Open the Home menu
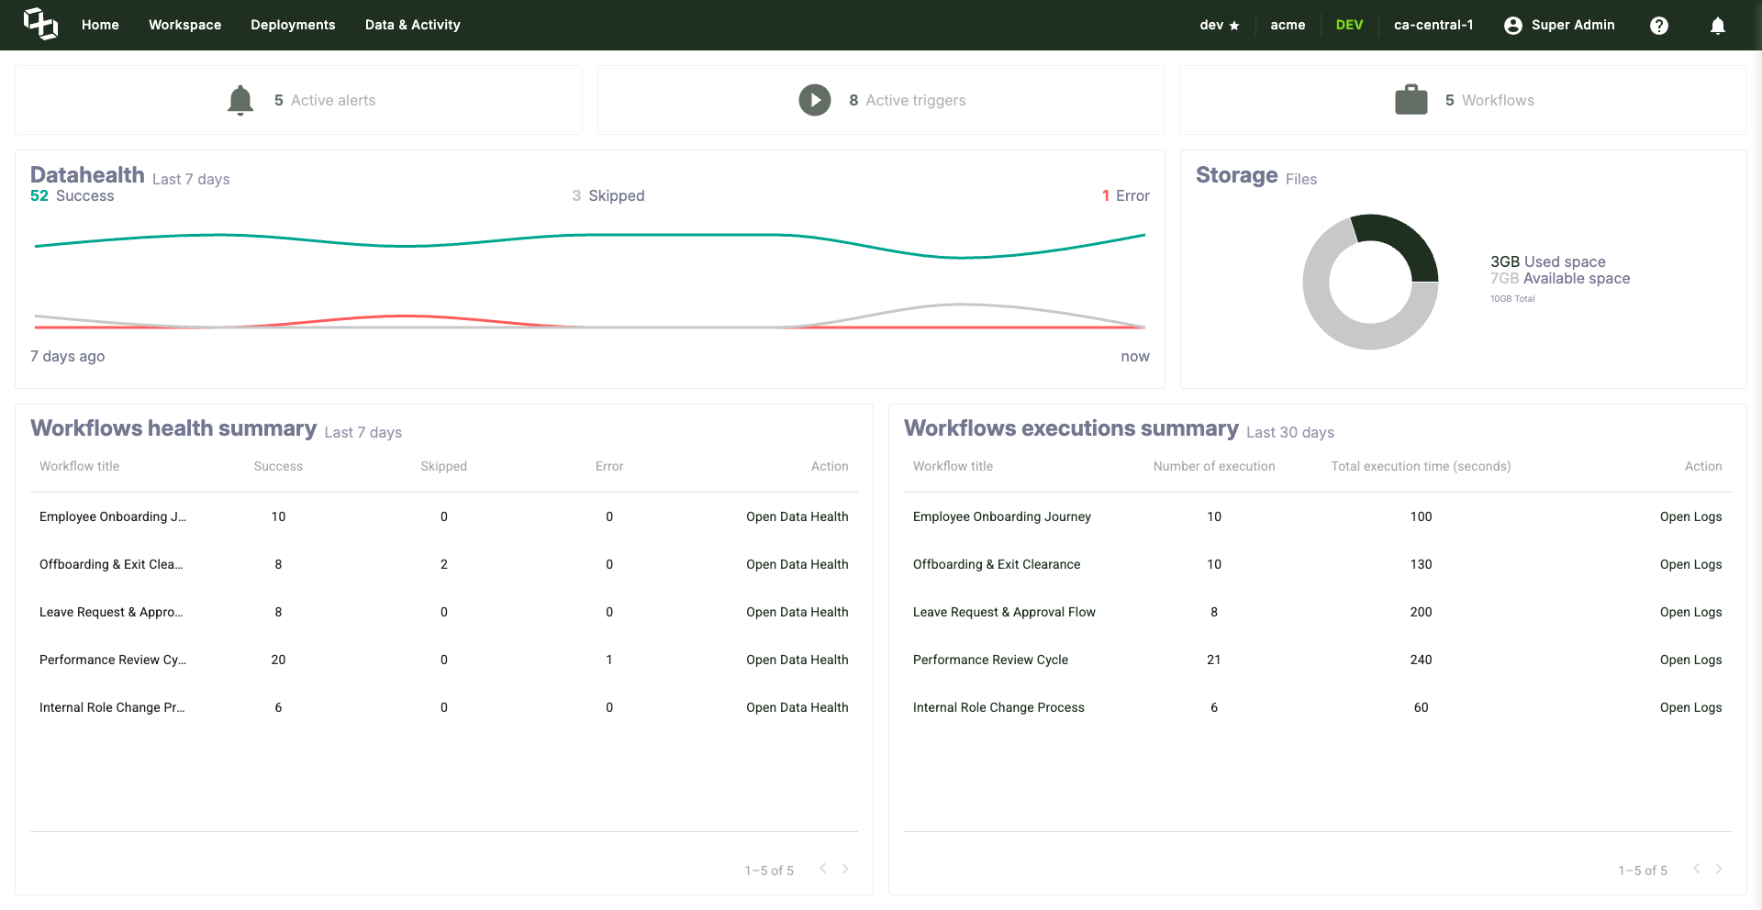Image resolution: width=1762 pixels, height=910 pixels. [100, 25]
